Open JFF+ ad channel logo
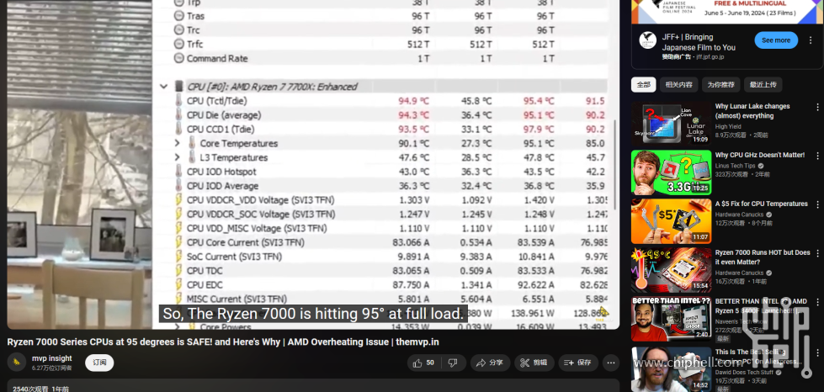Image resolution: width=824 pixels, height=392 pixels. [647, 41]
